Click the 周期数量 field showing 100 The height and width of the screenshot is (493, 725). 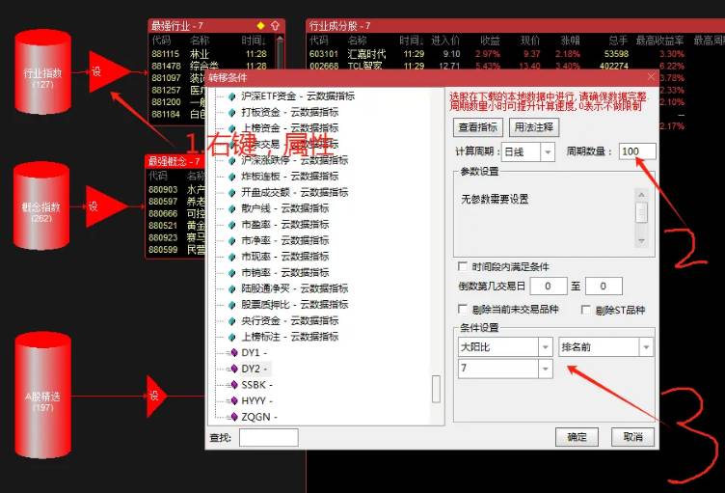(637, 151)
